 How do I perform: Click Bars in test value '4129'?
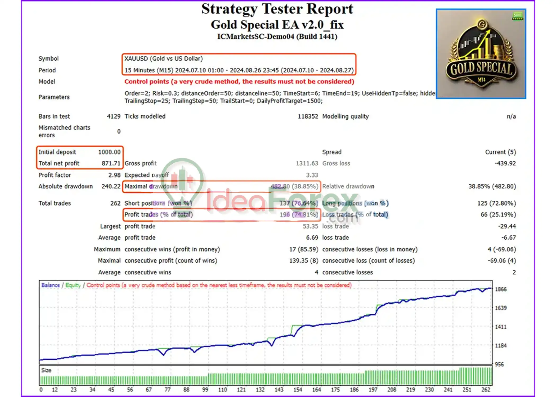[x=114, y=116]
